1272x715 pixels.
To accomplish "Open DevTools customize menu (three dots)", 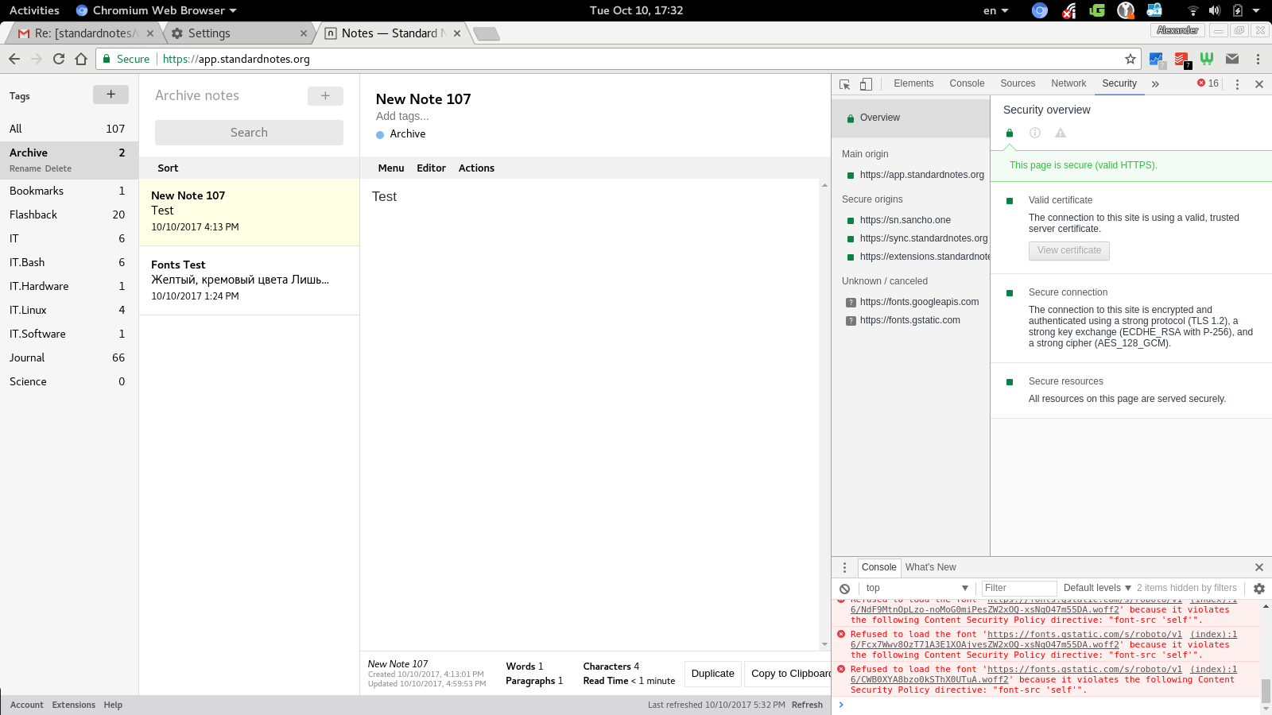I will click(1237, 83).
